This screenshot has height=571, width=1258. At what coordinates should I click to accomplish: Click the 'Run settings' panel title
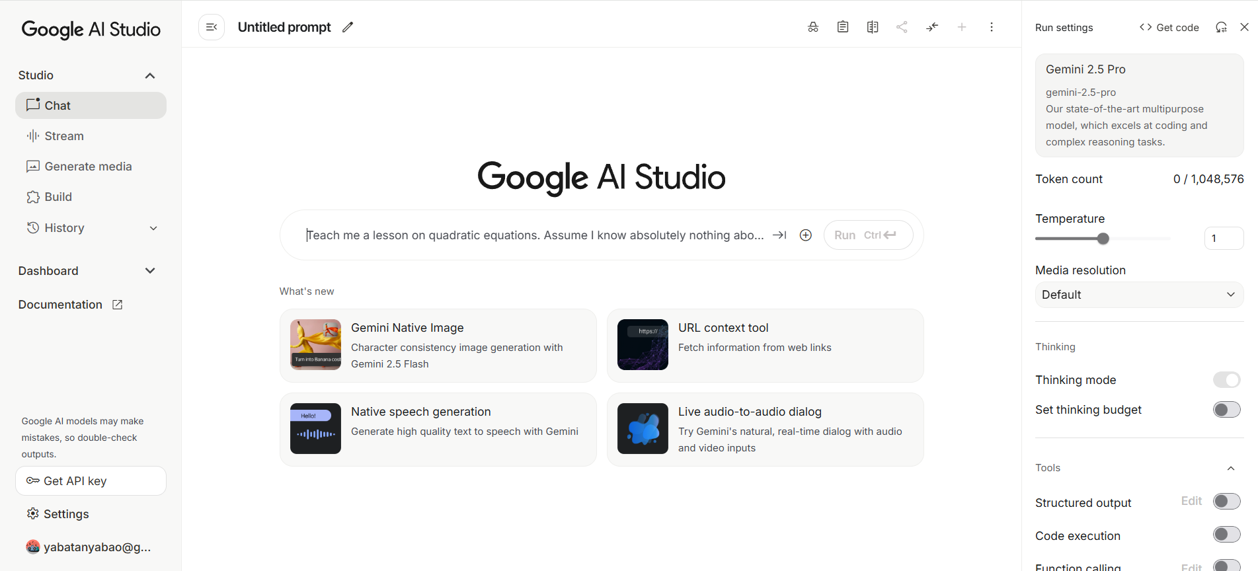(x=1064, y=28)
